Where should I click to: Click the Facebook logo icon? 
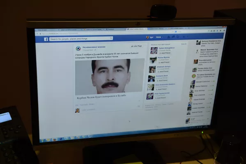[46, 39]
